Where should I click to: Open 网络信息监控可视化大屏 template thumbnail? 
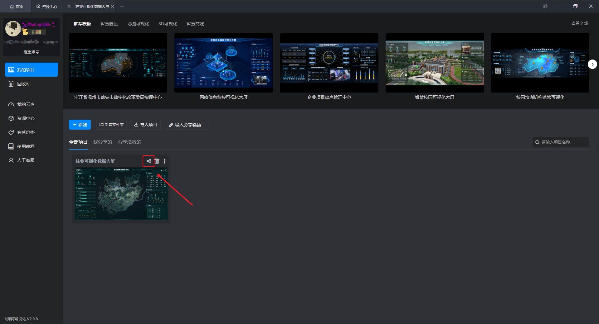click(x=223, y=63)
